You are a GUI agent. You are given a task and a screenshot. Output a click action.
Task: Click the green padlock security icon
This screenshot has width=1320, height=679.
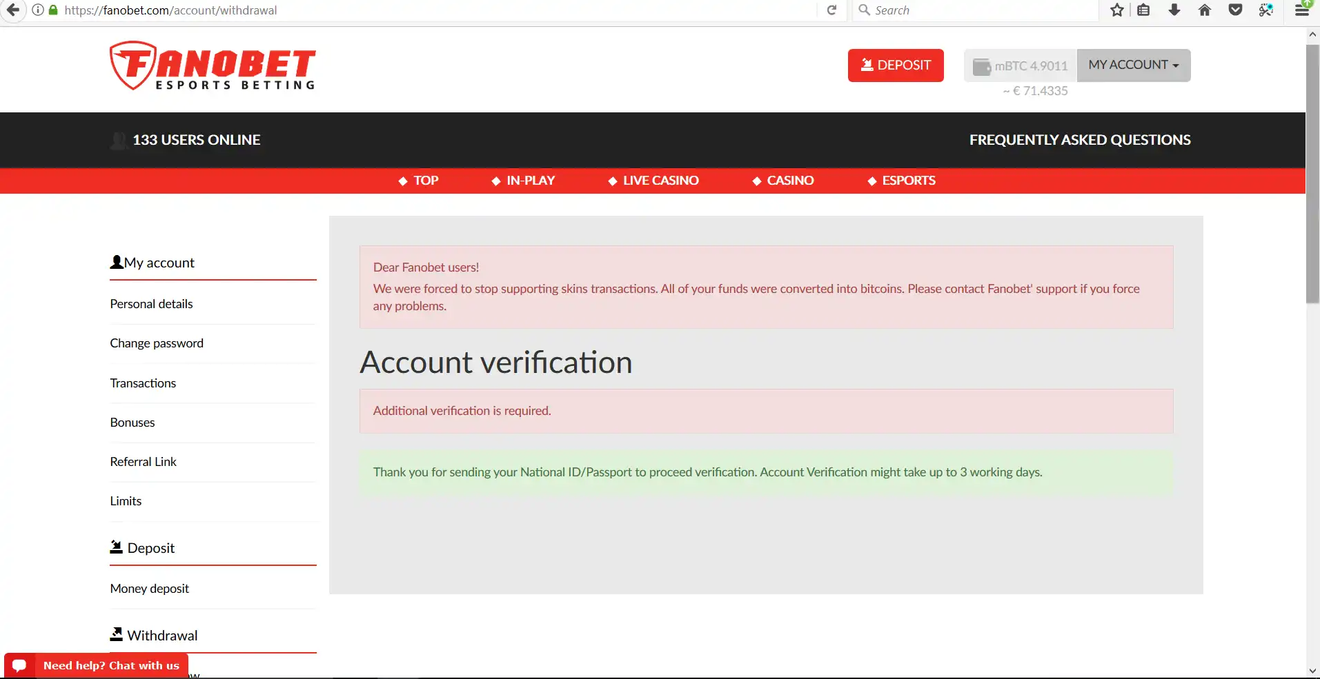coord(53,10)
